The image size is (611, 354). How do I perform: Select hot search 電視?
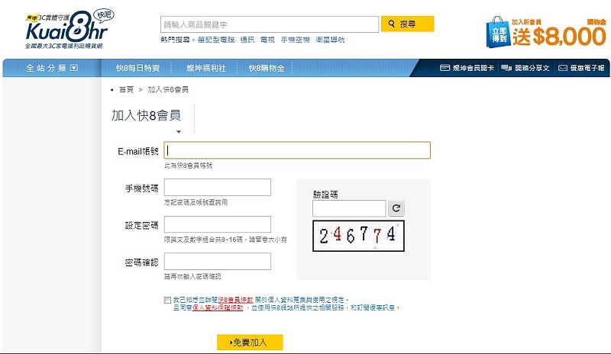point(267,40)
